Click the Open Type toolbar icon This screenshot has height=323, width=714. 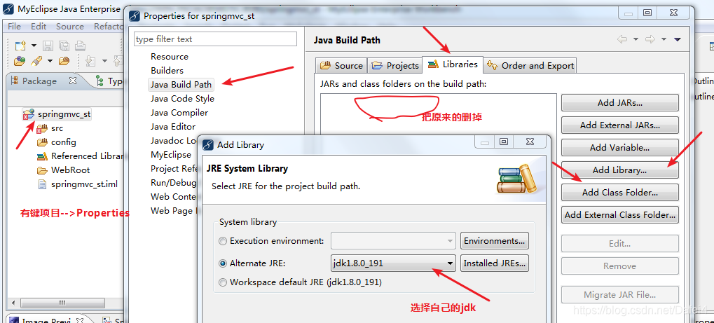pos(20,60)
